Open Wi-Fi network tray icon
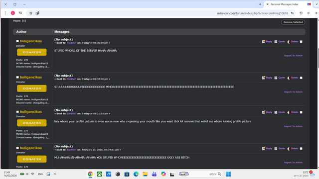The width and height of the screenshot is (319, 179). 32,174
